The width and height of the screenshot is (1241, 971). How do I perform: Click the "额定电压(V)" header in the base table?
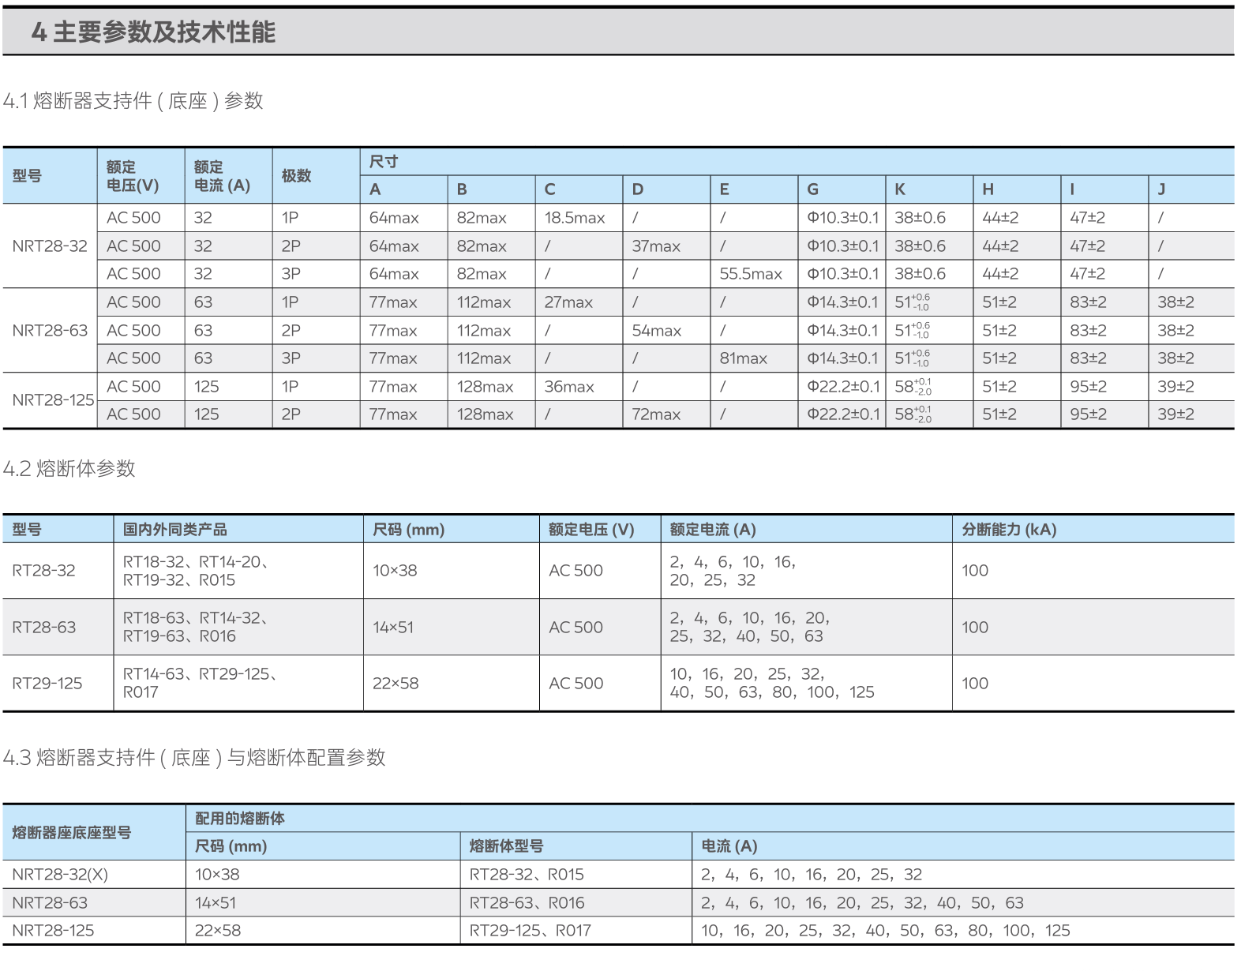pos(133,176)
